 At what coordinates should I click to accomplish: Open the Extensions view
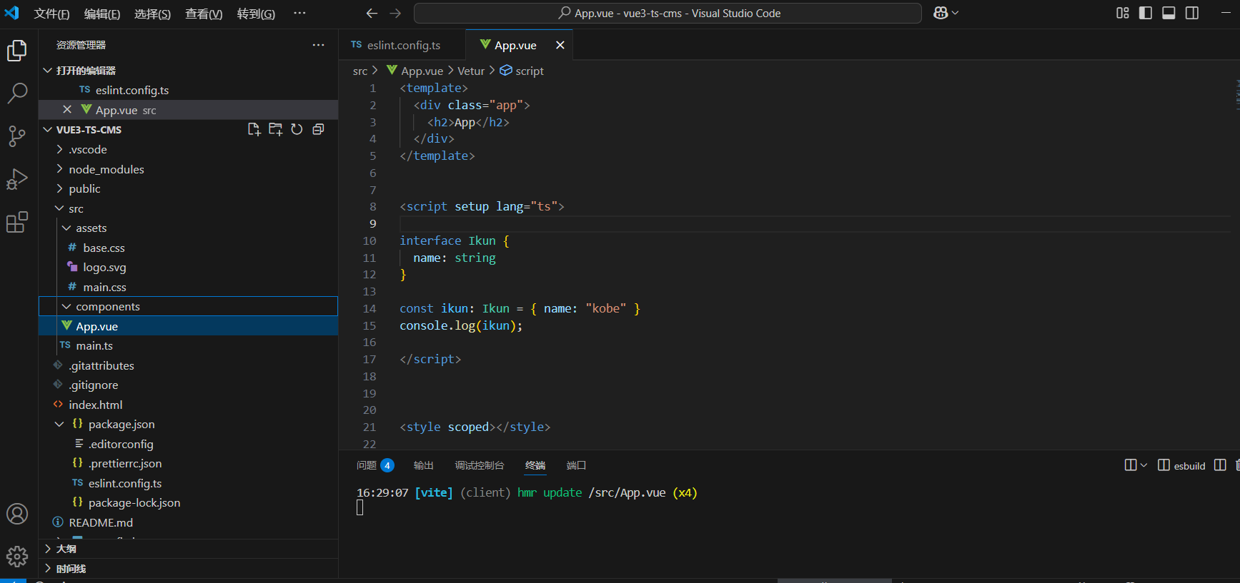[17, 222]
